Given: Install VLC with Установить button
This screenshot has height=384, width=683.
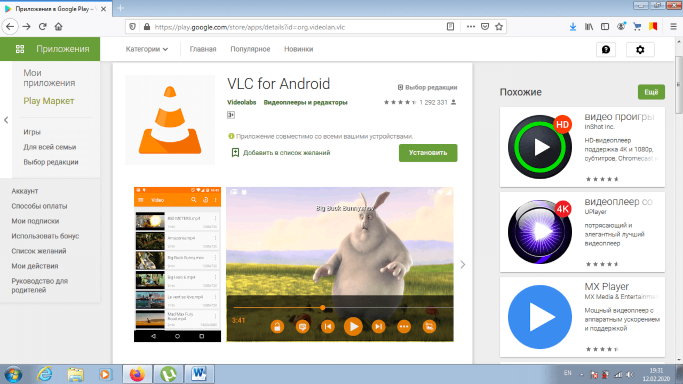Looking at the screenshot, I should click(428, 153).
